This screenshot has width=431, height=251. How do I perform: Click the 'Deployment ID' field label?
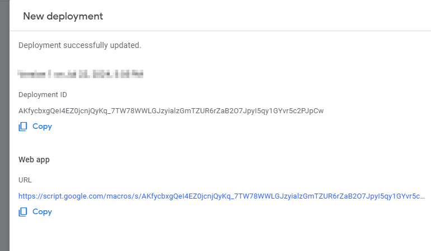click(x=43, y=95)
